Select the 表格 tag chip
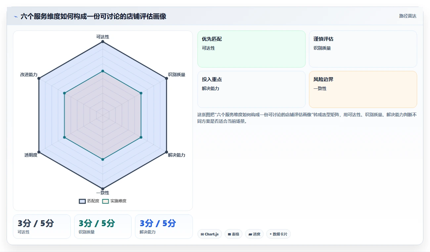The height and width of the screenshot is (252, 430). (234, 234)
